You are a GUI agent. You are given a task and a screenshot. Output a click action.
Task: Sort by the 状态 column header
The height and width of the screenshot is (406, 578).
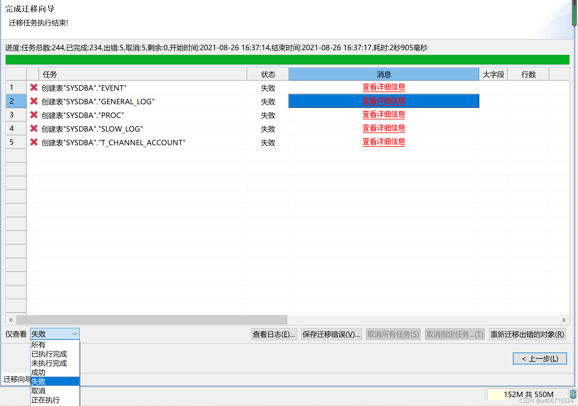(268, 74)
